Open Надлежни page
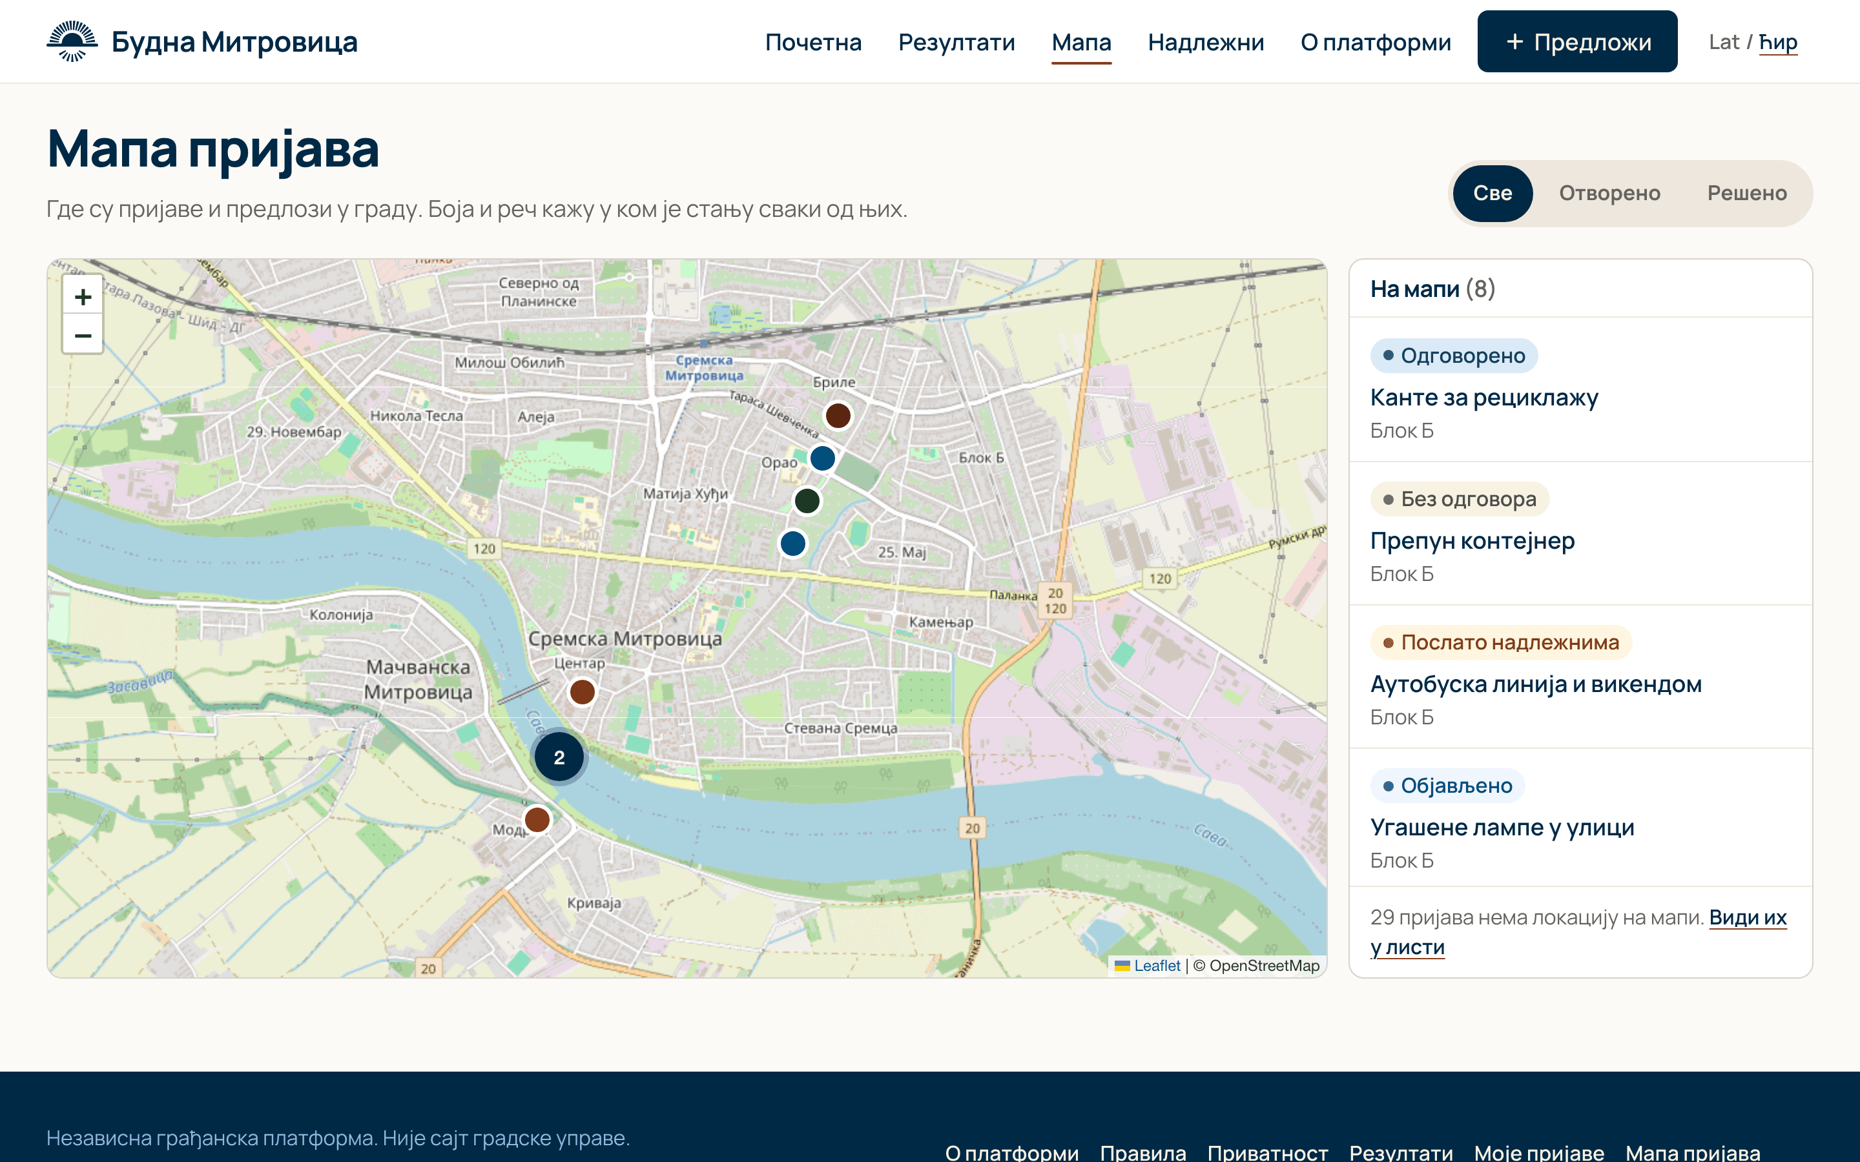Image resolution: width=1860 pixels, height=1162 pixels. click(x=1206, y=41)
